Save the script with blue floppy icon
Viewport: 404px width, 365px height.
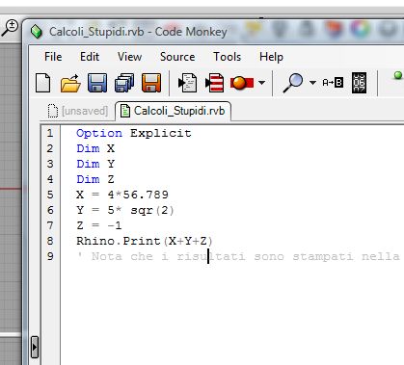click(x=97, y=83)
